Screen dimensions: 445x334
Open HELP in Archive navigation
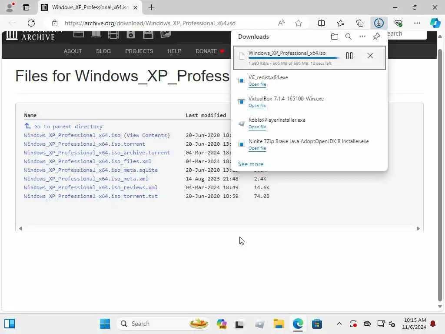[x=174, y=51]
